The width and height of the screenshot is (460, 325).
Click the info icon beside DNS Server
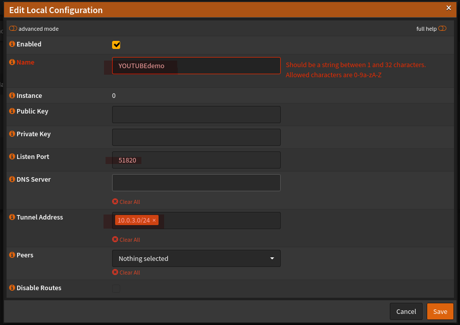(x=12, y=180)
